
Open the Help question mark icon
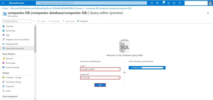(x=174, y=3)
